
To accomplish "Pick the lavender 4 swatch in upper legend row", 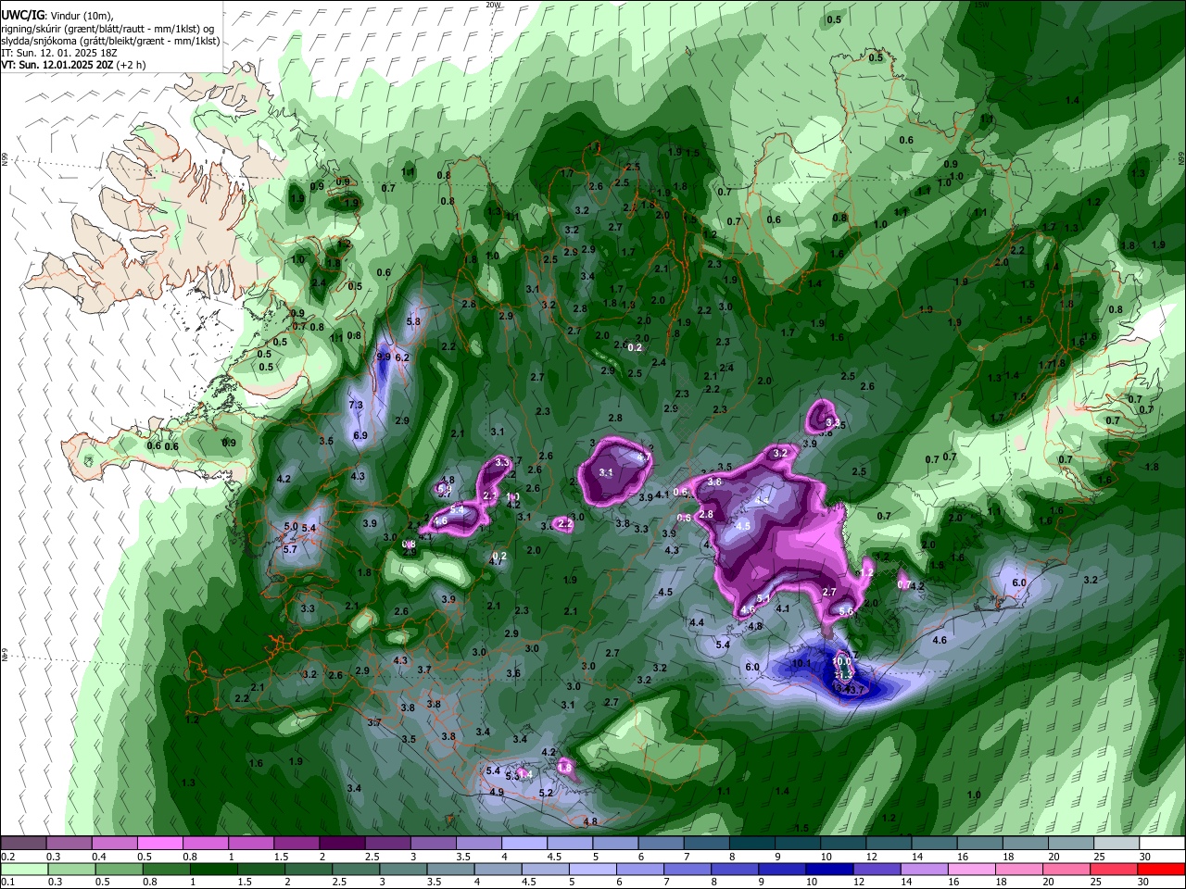I will coord(524,844).
